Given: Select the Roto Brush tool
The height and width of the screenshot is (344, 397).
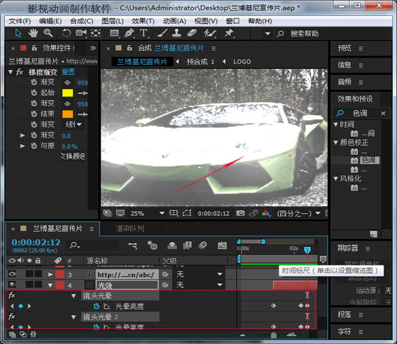Looking at the screenshot, I should (210, 33).
